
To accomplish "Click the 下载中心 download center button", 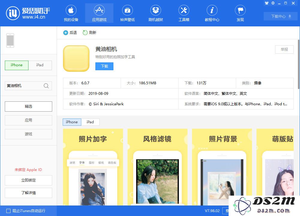I will [x=281, y=16].
